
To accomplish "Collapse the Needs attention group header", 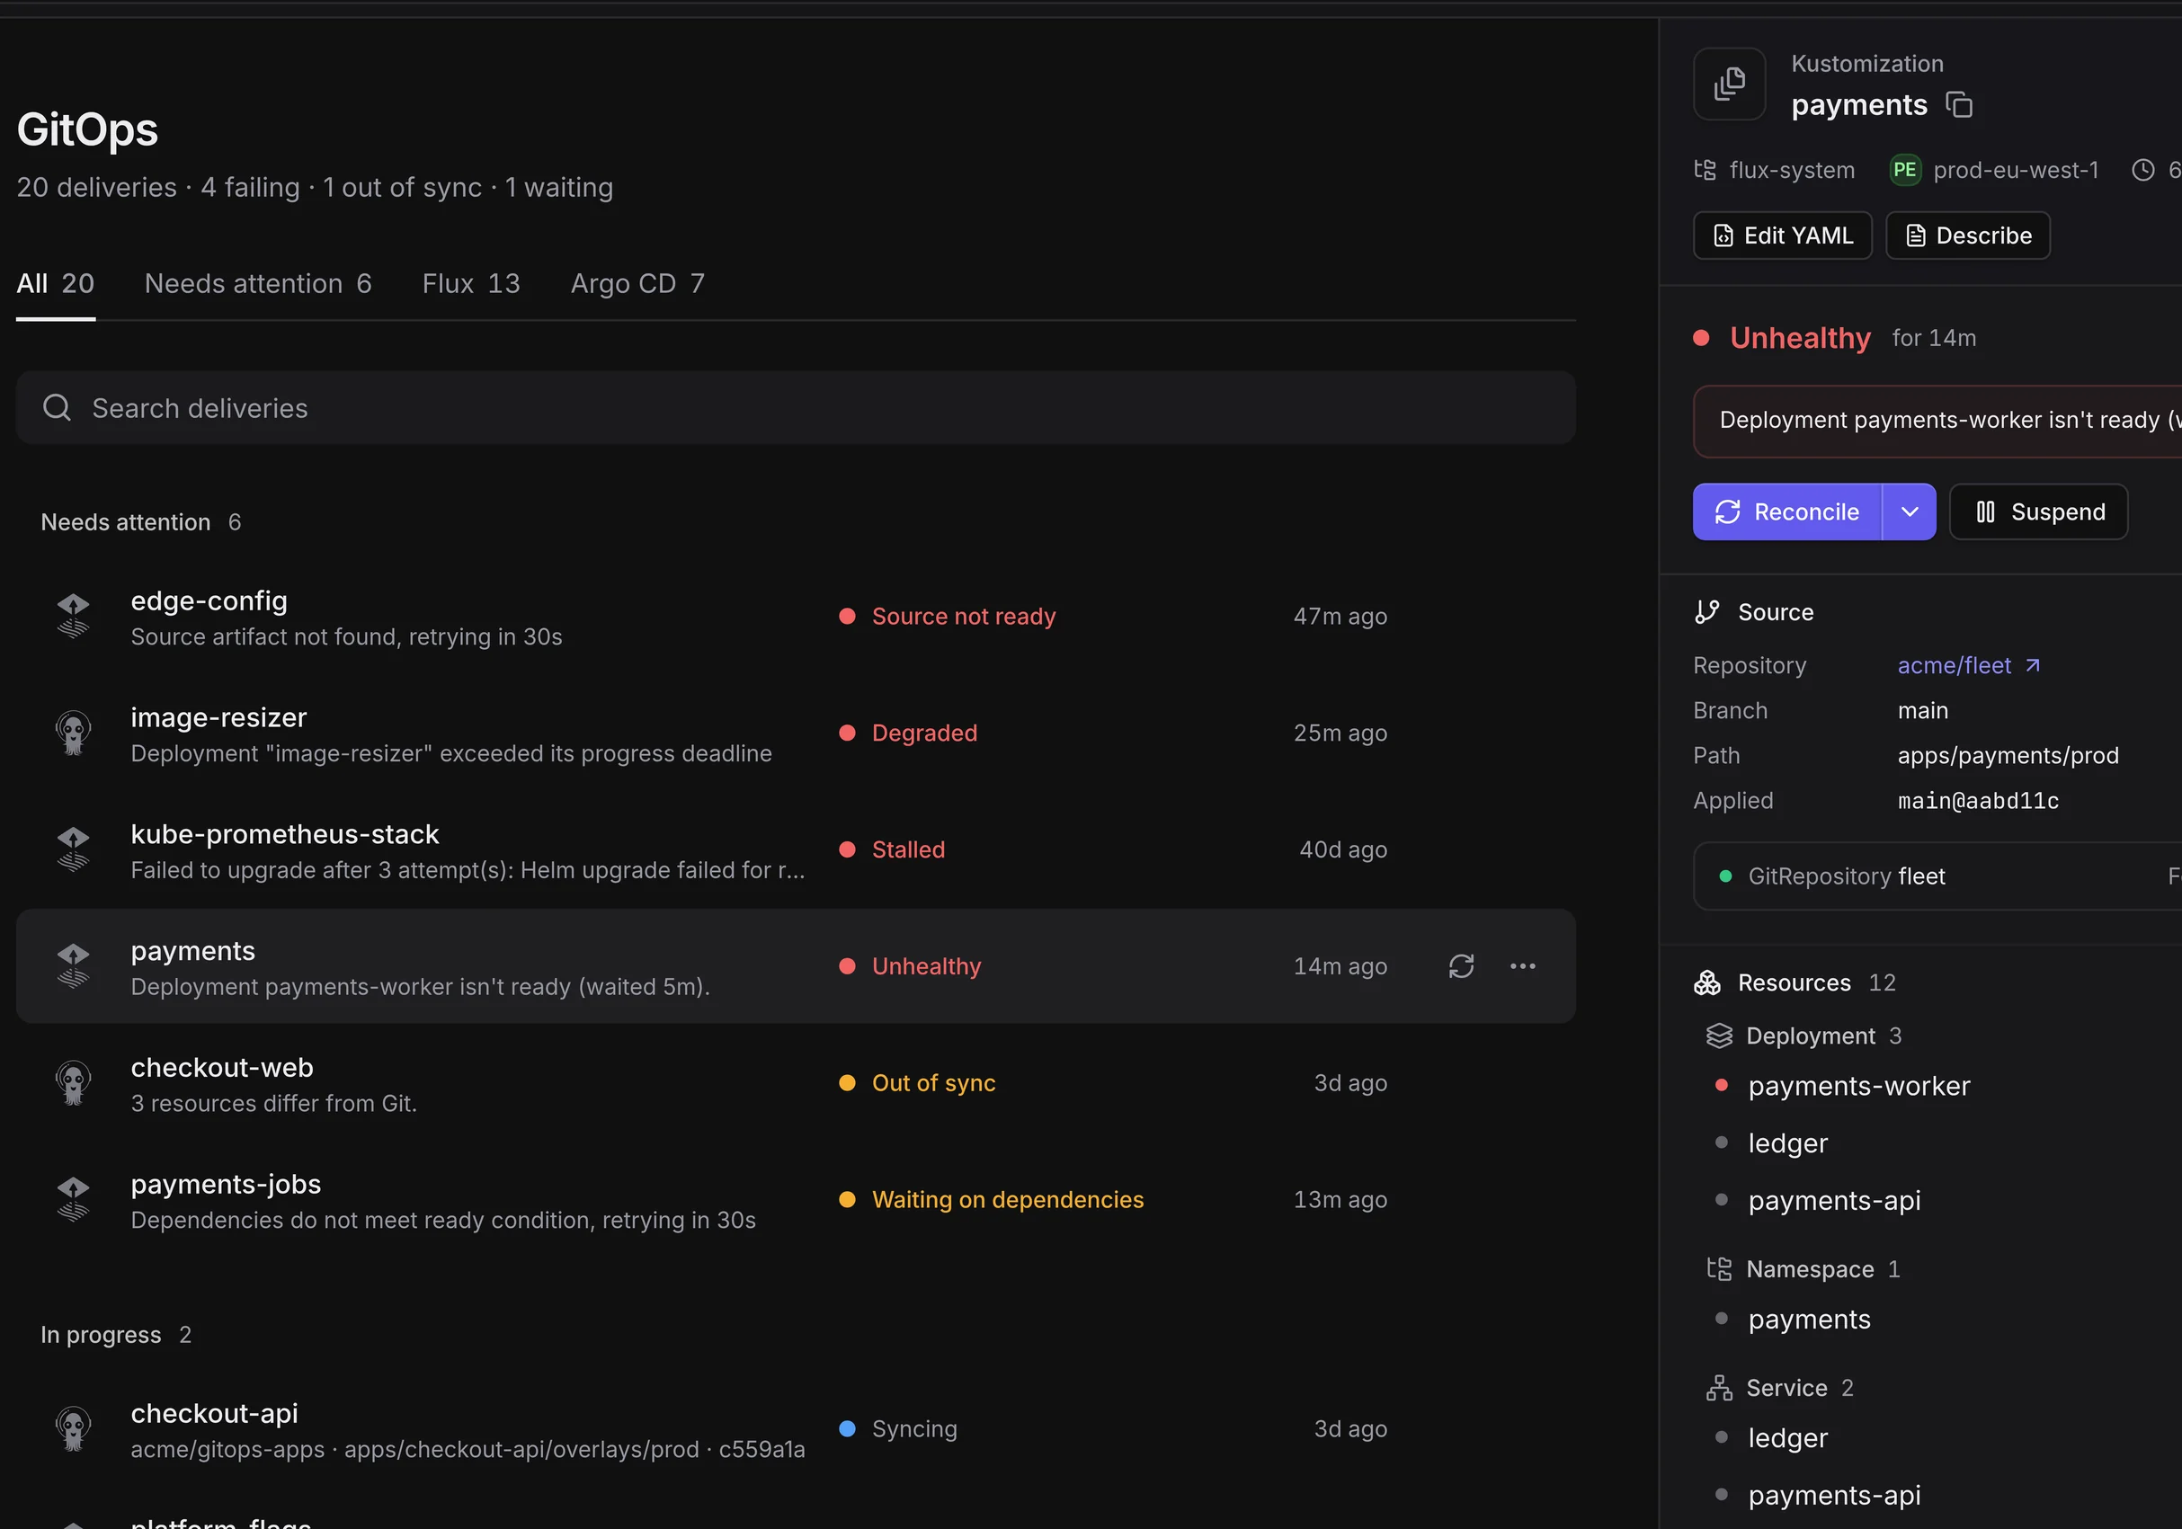I will click(x=140, y=521).
